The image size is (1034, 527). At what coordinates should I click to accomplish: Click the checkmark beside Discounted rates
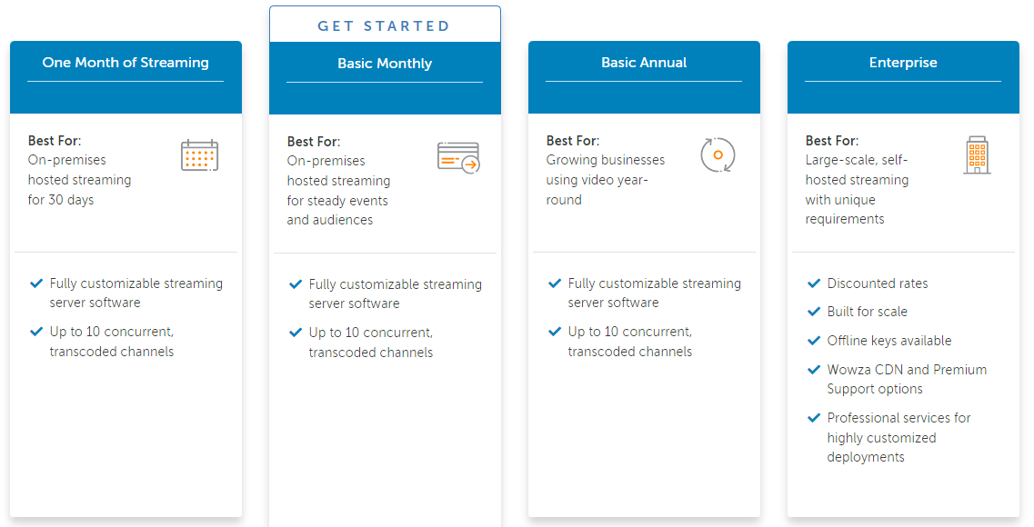pyautogui.click(x=814, y=283)
